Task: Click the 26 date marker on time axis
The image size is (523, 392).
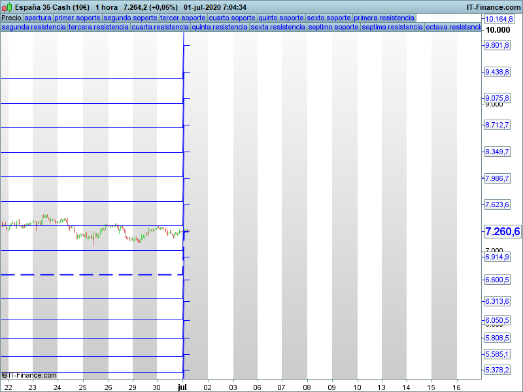Action: pyautogui.click(x=108, y=387)
